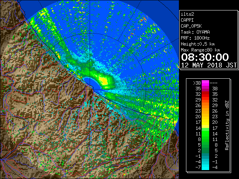The image size is (239, 179).
Task: Click the "---" legend upper bound label
Action: pos(214,83)
